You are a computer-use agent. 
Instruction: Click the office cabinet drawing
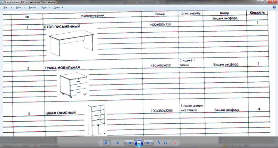(96, 120)
